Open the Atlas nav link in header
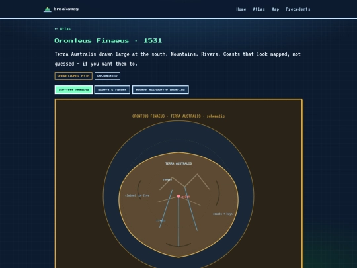 tap(258, 9)
